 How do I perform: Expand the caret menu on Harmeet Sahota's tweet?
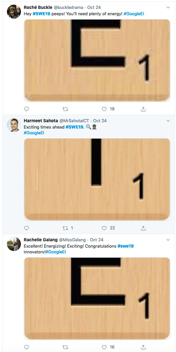[168, 121]
